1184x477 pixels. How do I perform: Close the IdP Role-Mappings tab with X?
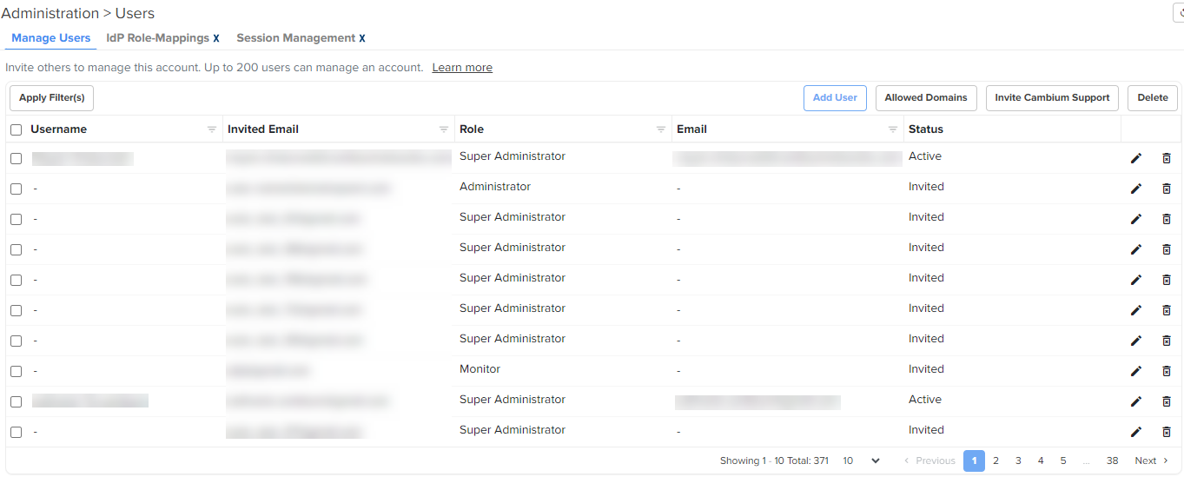tap(216, 38)
